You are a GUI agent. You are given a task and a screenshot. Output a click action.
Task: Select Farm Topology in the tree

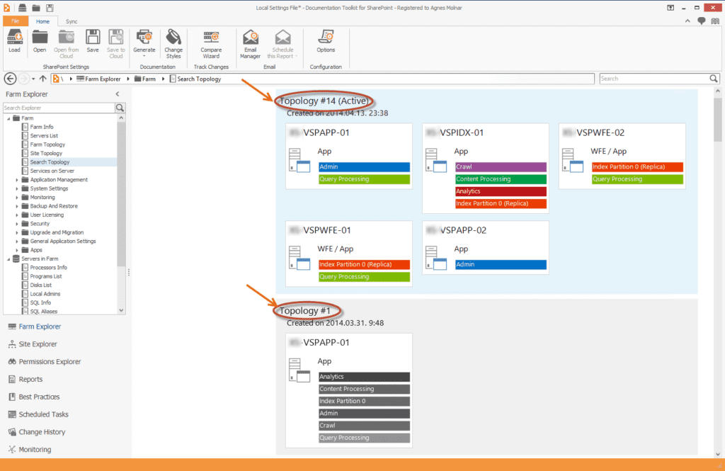coord(47,144)
